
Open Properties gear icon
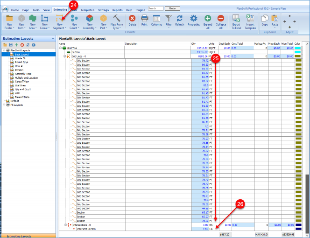(x=194, y=18)
